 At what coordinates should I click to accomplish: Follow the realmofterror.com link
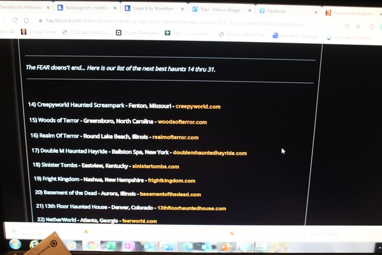[x=176, y=137]
